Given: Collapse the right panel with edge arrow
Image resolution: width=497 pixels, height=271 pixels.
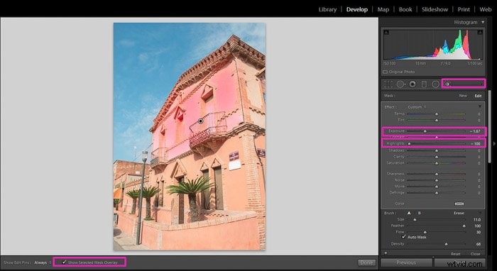Looking at the screenshot, I should [494, 143].
